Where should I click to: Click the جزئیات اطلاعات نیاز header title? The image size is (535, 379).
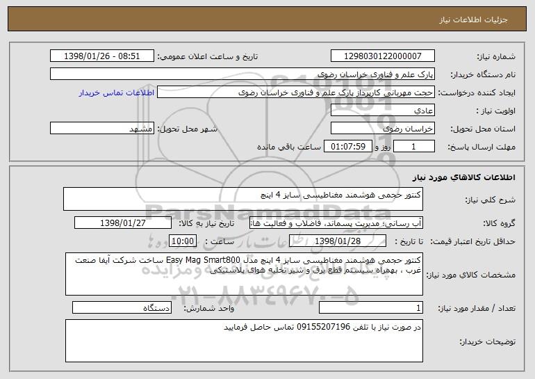pos(473,19)
